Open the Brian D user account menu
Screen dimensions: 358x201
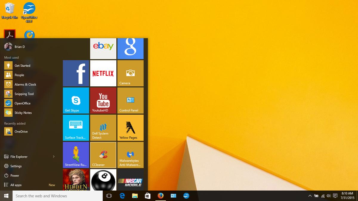(15, 47)
